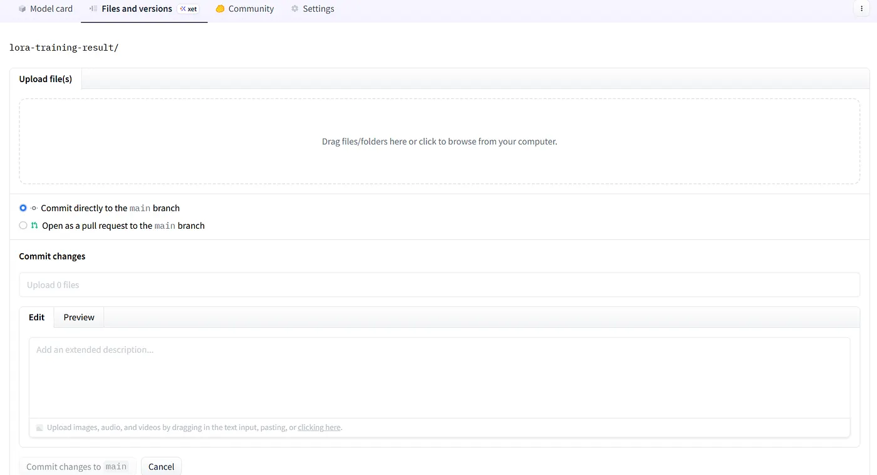Image resolution: width=877 pixels, height=475 pixels.
Task: Select Open as a pull request option
Action: pos(23,226)
